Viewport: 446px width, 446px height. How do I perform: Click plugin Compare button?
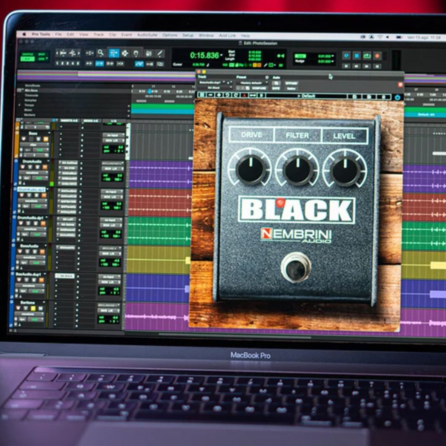coord(259,88)
